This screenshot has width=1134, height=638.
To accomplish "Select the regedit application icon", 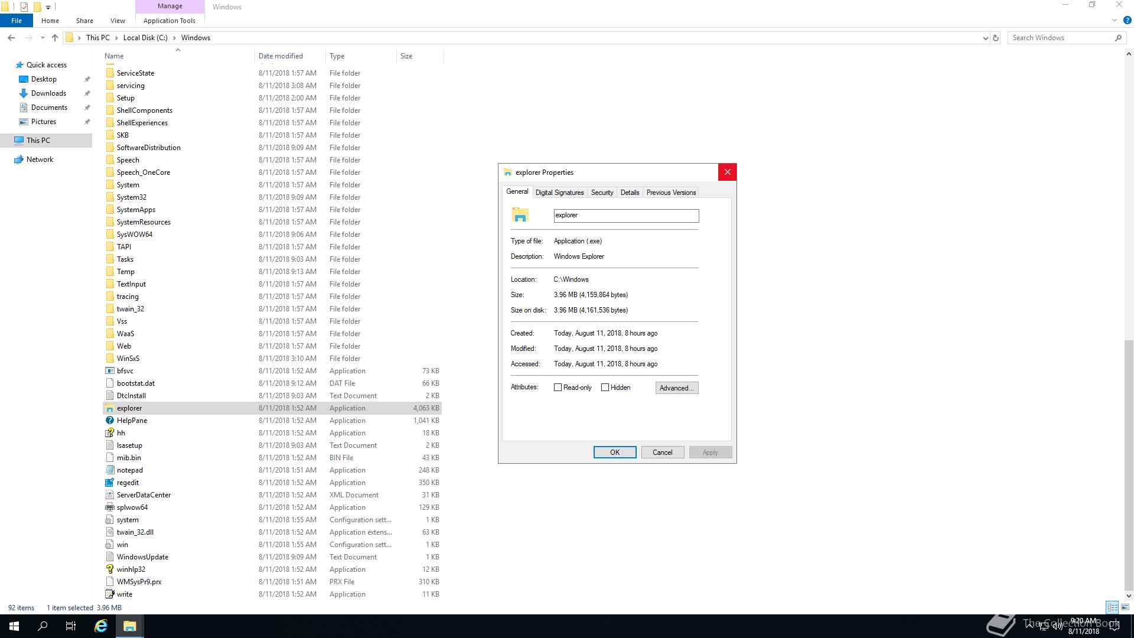I will [x=110, y=483].
